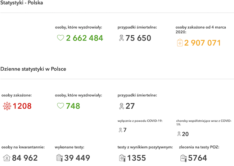
Task: Click the orange clipboard icon beside 2 907 071
Action: pos(180,43)
